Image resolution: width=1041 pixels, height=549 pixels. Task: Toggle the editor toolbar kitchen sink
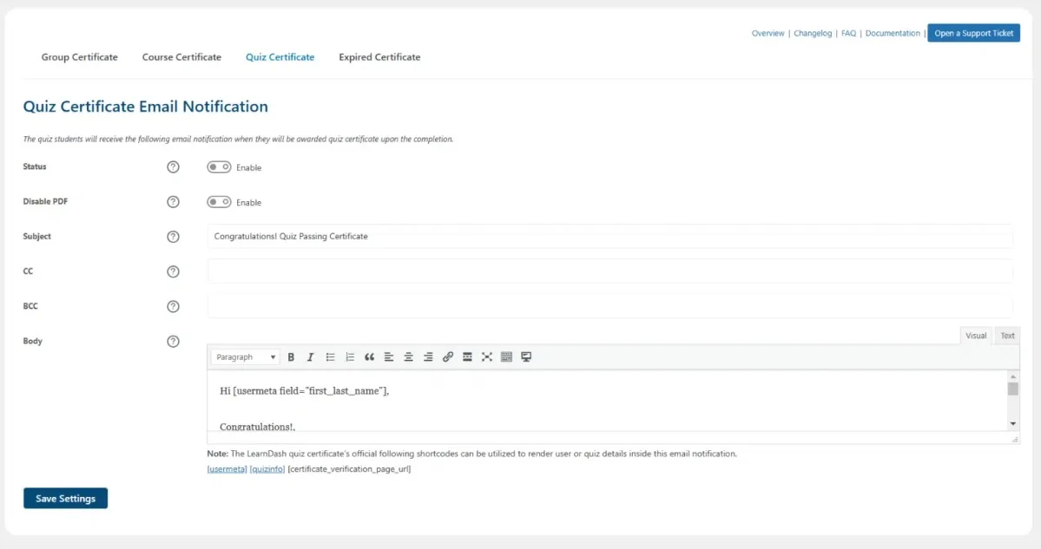click(506, 356)
